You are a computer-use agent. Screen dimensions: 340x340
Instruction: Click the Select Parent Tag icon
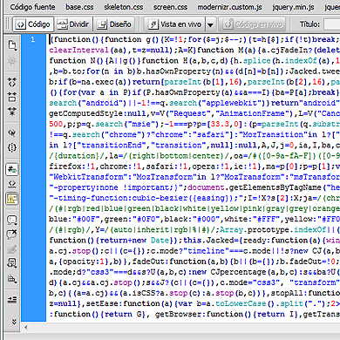click(12, 133)
